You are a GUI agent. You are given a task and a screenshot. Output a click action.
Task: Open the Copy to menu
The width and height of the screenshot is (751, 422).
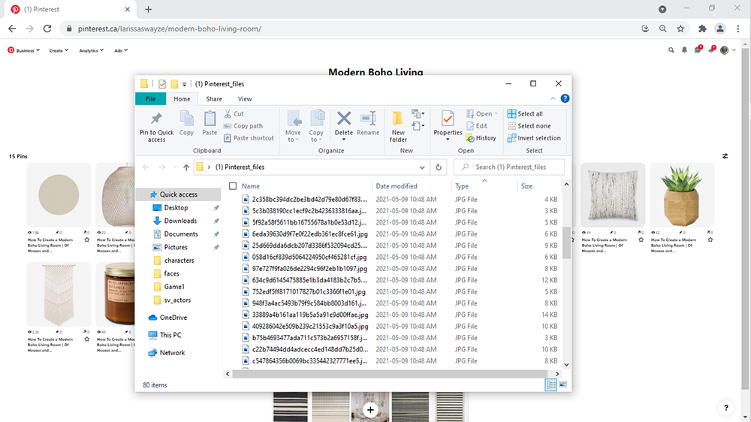(x=316, y=126)
